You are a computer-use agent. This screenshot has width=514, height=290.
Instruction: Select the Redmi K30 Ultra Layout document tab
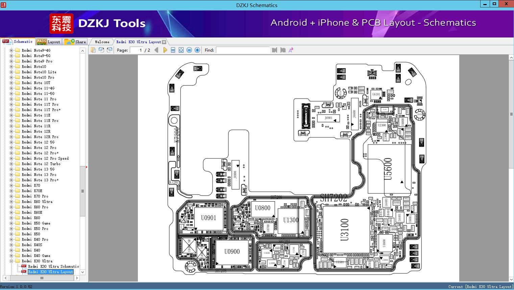(x=139, y=42)
